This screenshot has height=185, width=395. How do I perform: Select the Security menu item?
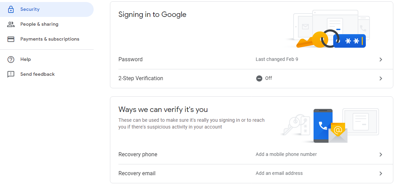click(x=30, y=9)
